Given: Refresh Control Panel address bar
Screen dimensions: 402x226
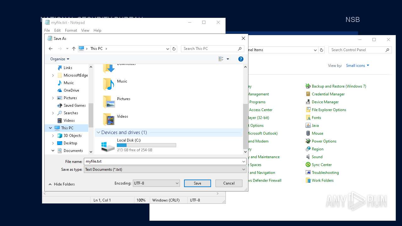Looking at the screenshot, I should 322,50.
